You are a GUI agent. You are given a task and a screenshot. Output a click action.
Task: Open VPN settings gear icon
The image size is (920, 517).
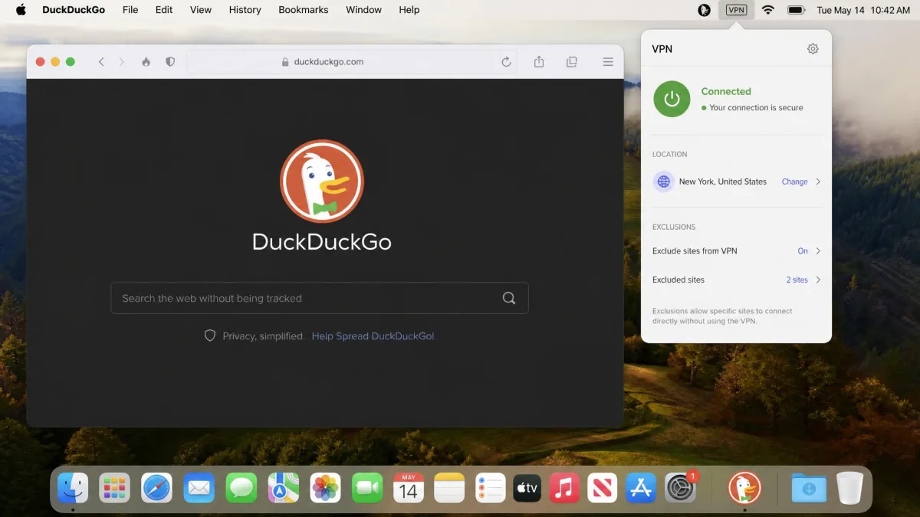(x=813, y=48)
